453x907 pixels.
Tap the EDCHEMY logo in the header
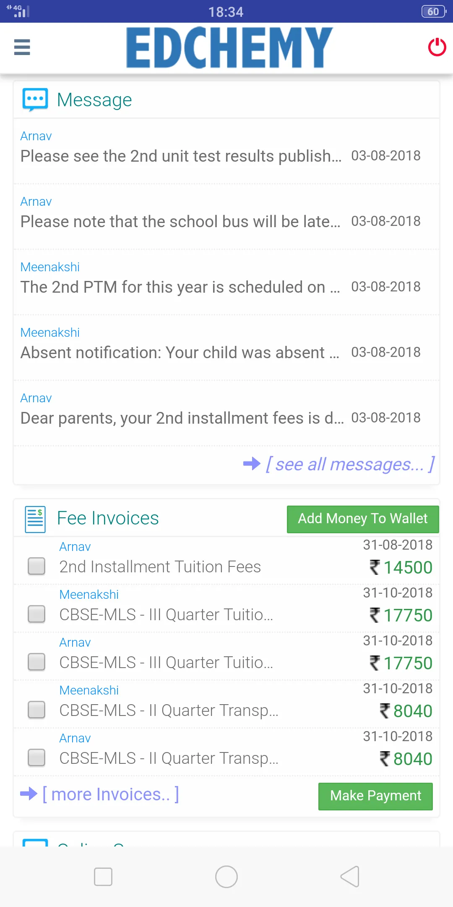pos(229,47)
